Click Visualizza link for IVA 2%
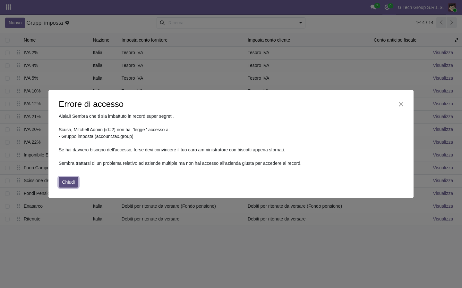The width and height of the screenshot is (462, 288). click(x=443, y=52)
